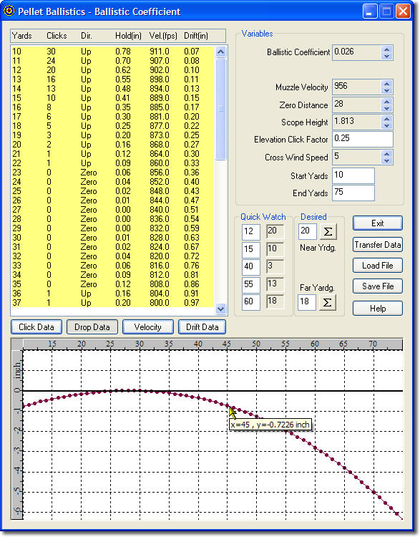Click the Exit button
The height and width of the screenshot is (537, 420).
coord(378,223)
